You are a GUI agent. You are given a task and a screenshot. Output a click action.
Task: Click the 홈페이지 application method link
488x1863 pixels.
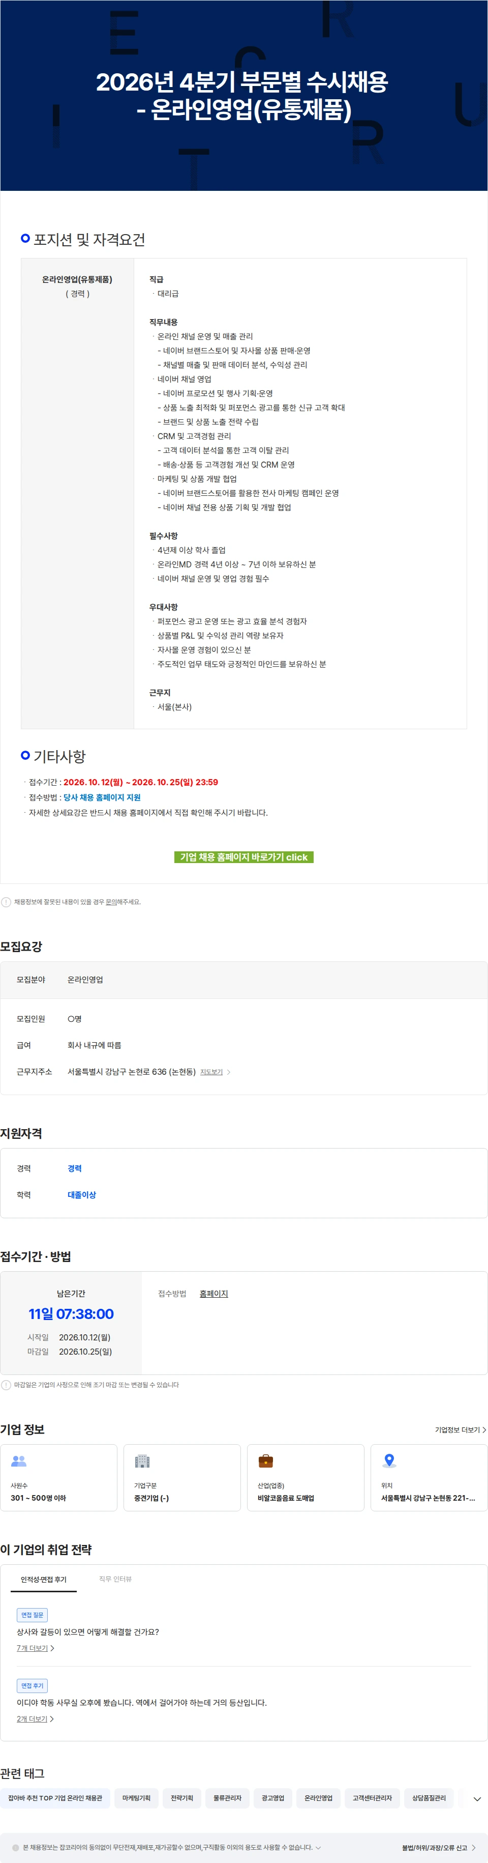point(213,1294)
